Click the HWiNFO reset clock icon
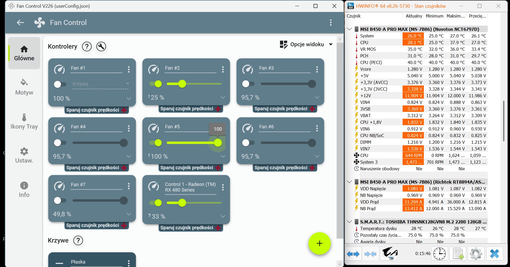Image resolution: width=510 pixels, height=267 pixels. pyautogui.click(x=440, y=254)
